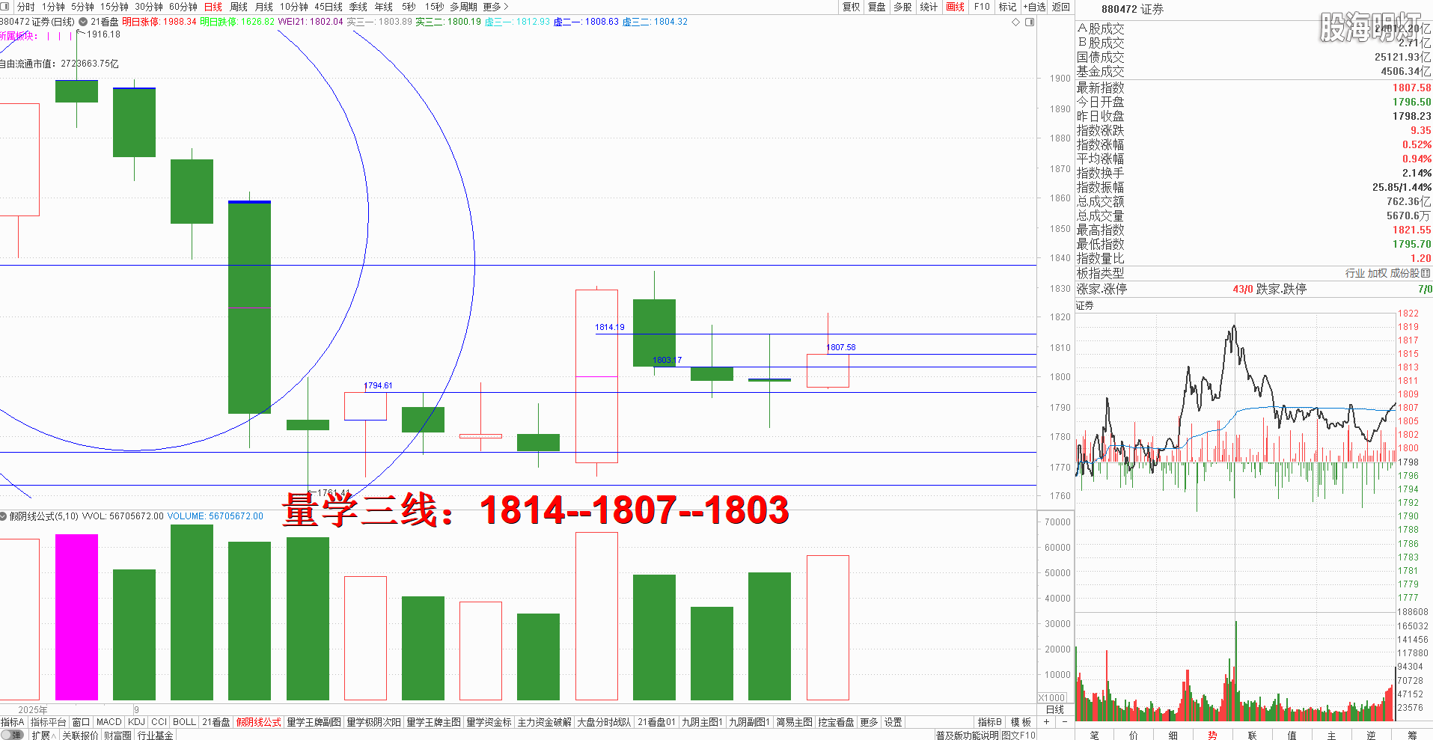Choose the 季线 quarterly period
Screen dimensions: 1433x740
coord(358,7)
